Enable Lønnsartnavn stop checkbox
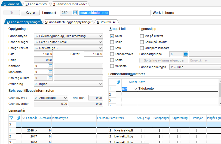 pyautogui.click(x=112, y=54)
